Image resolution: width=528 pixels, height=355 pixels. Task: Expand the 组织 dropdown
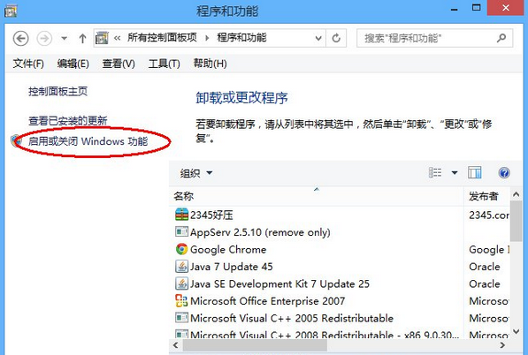point(196,173)
